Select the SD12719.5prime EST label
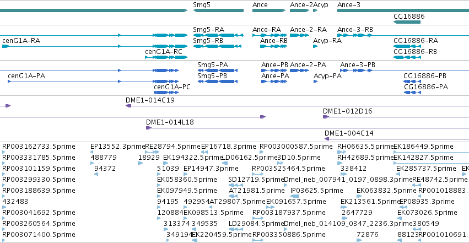 [x=256, y=180]
